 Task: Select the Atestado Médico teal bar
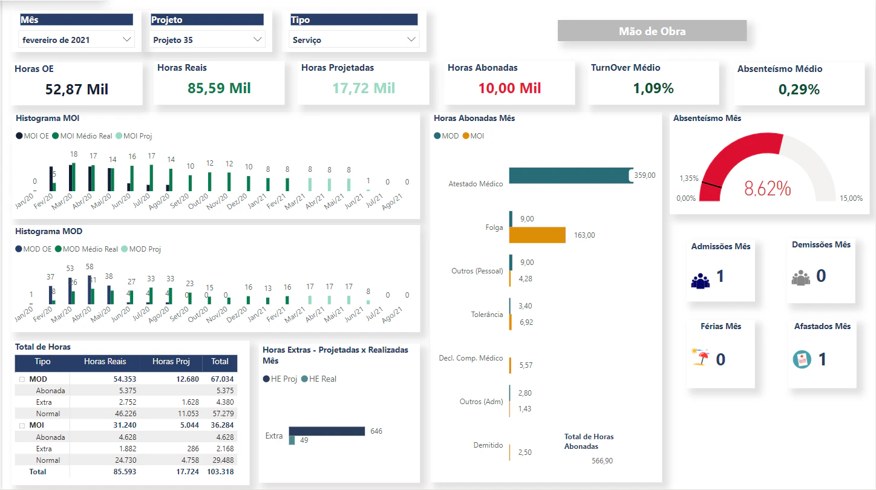(x=571, y=175)
